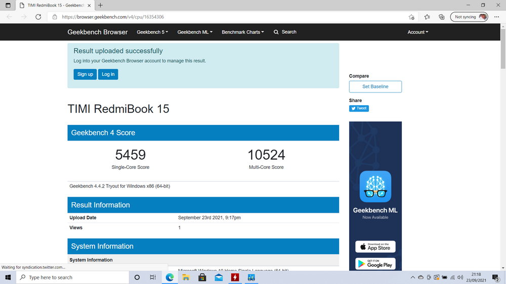Open OneDrive cloud tray icon
The width and height of the screenshot is (506, 284).
421,277
